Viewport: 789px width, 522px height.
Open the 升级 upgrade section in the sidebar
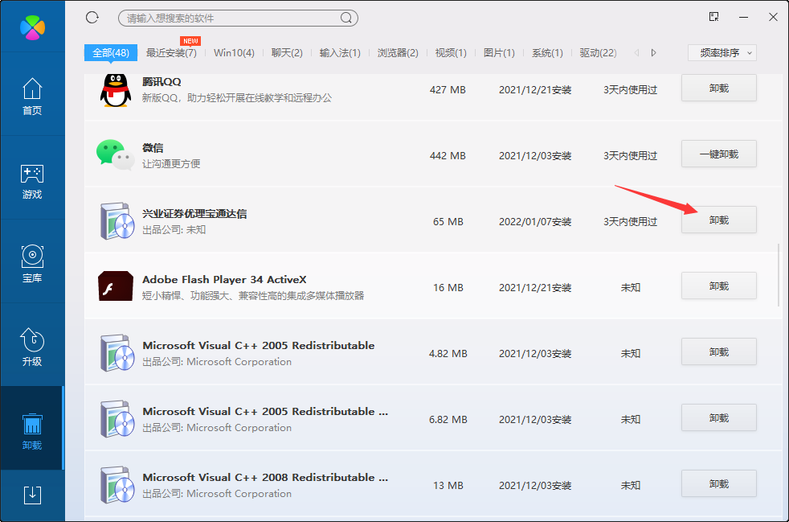pos(32,347)
